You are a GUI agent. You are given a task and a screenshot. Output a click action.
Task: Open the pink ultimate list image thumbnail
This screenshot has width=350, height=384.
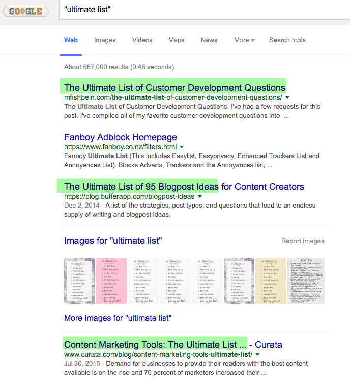tap(111, 281)
